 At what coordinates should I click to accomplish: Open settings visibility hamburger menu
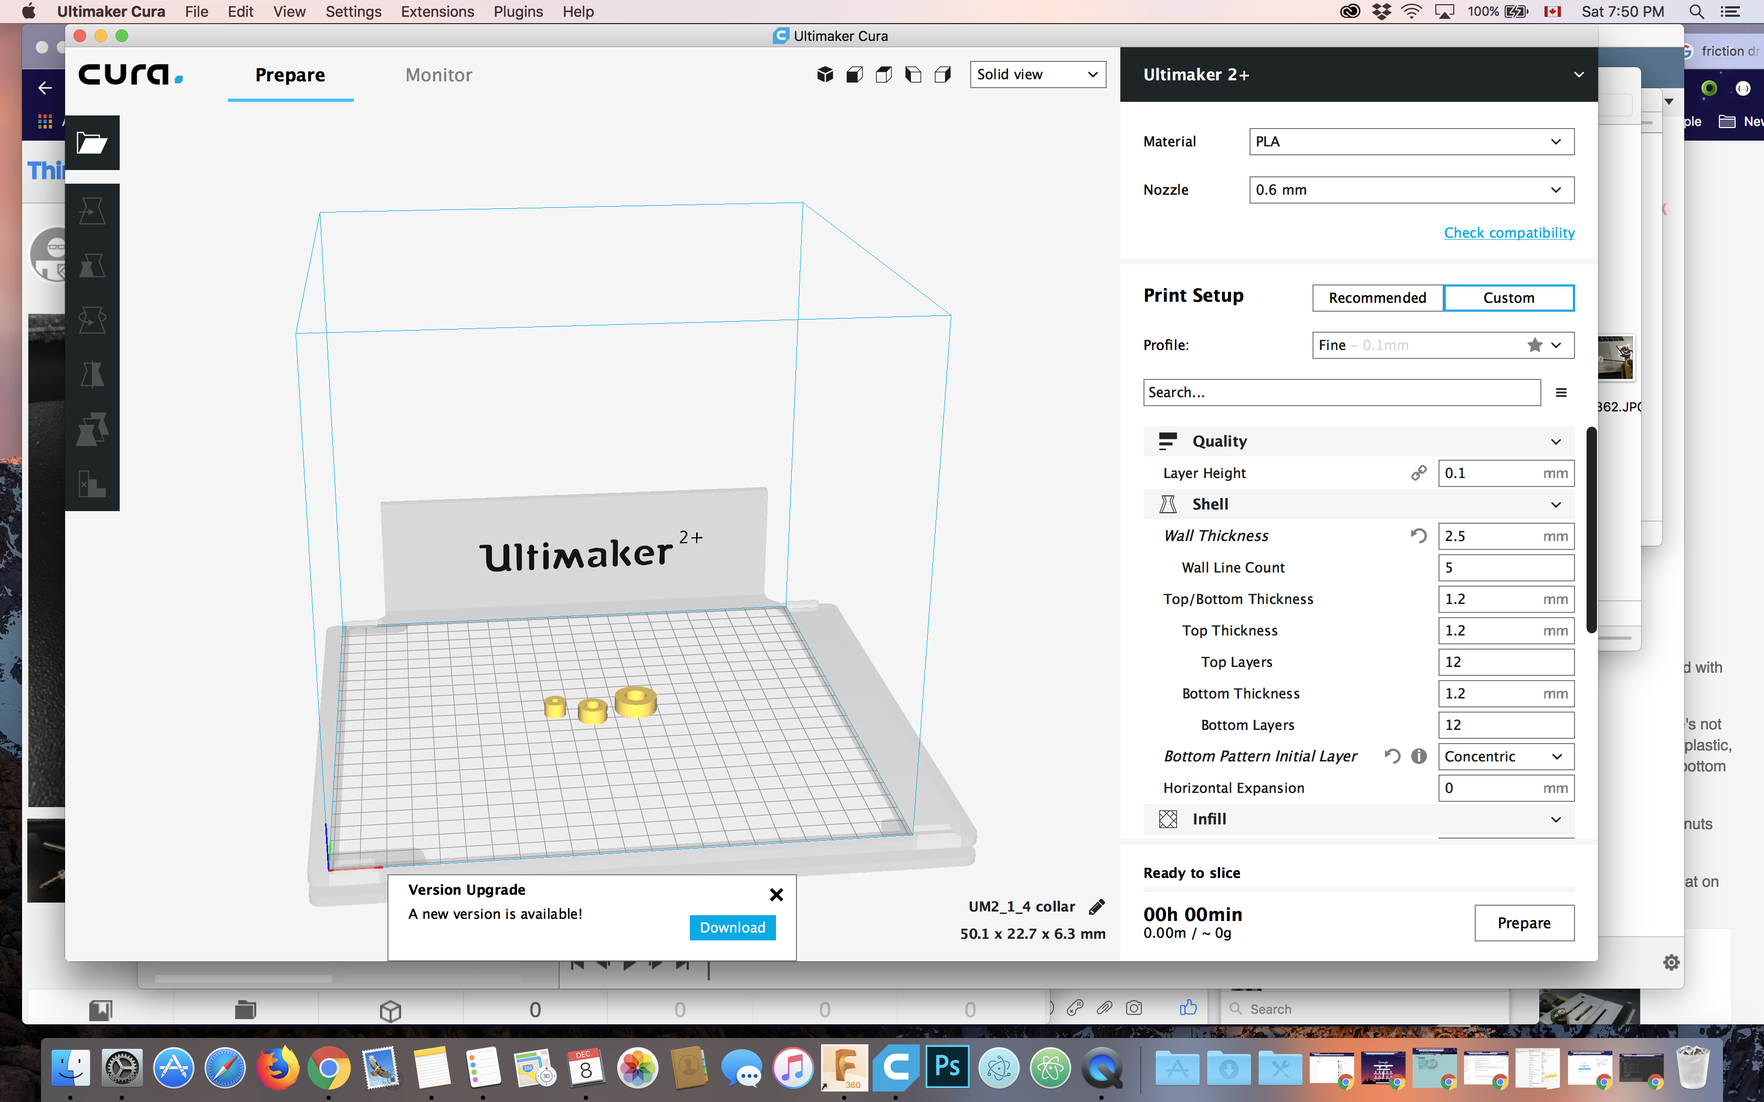pos(1561,392)
